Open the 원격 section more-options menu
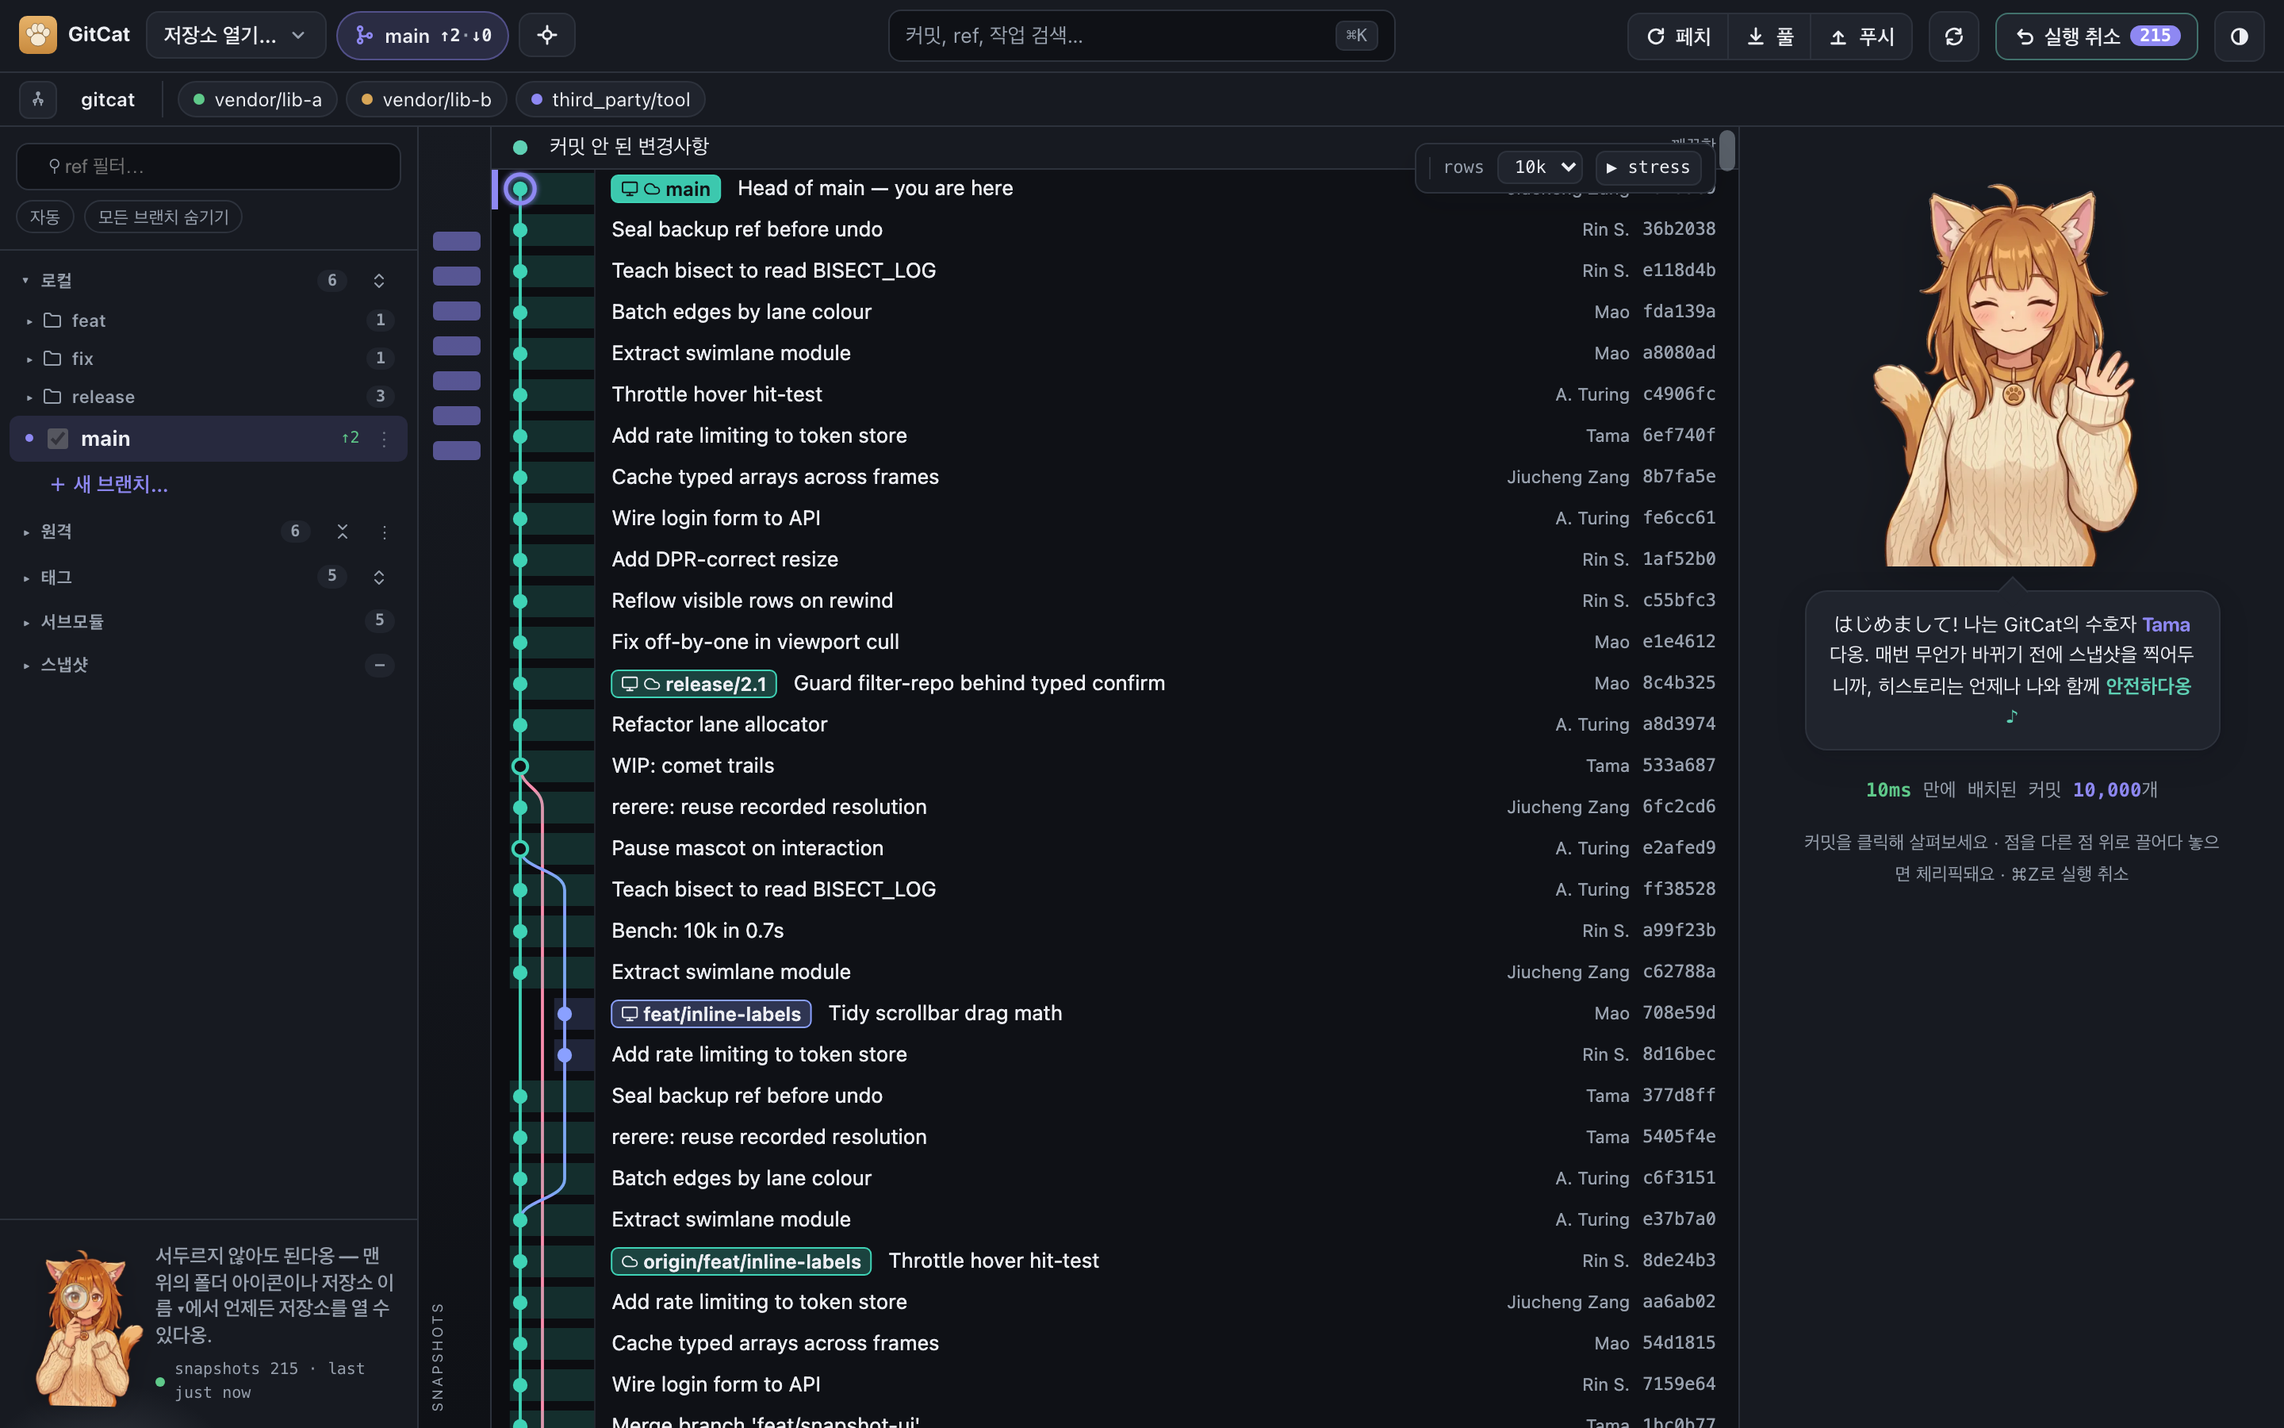The height and width of the screenshot is (1428, 2284). (x=384, y=532)
